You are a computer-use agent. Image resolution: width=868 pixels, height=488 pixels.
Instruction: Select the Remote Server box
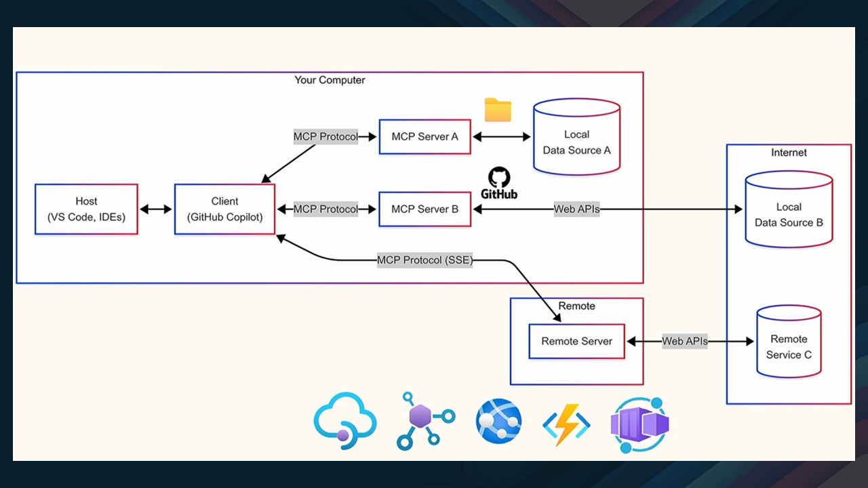click(x=576, y=342)
